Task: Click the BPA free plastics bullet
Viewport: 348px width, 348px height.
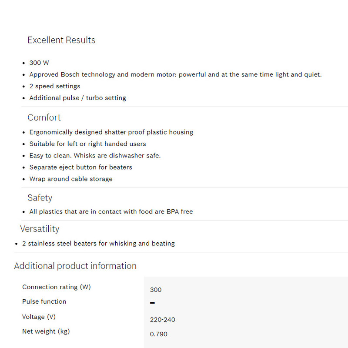Action: click(x=111, y=211)
